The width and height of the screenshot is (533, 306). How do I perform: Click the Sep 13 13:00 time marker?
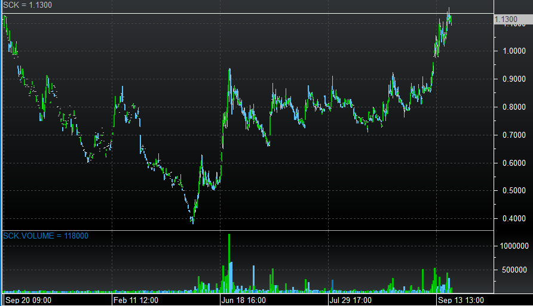pyautogui.click(x=461, y=300)
